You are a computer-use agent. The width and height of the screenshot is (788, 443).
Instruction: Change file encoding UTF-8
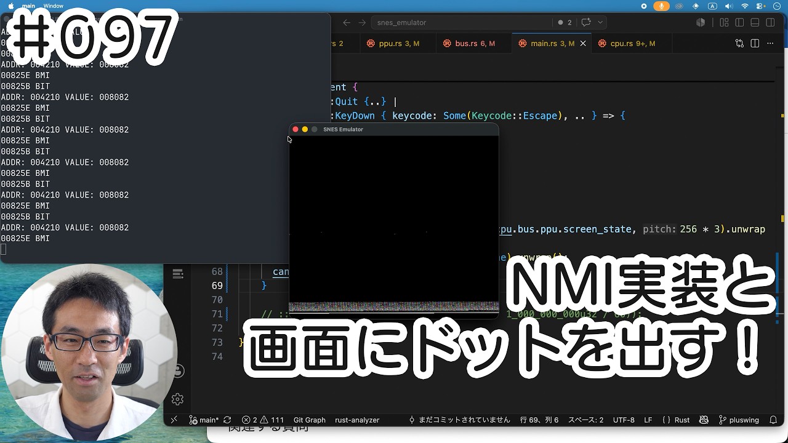click(x=624, y=420)
